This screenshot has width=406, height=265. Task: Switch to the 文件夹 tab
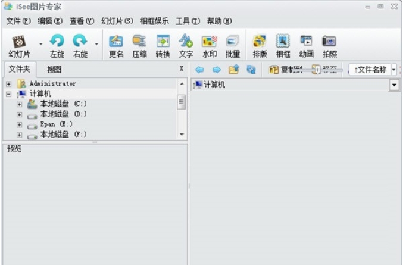20,69
